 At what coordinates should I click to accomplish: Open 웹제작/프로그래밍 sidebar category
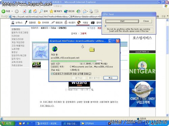pos(20,33)
